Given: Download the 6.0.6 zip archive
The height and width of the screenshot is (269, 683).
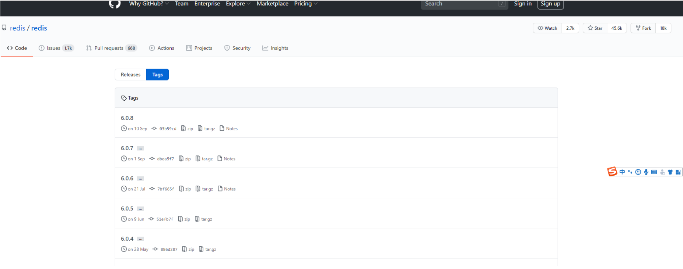Looking at the screenshot, I should click(x=185, y=189).
